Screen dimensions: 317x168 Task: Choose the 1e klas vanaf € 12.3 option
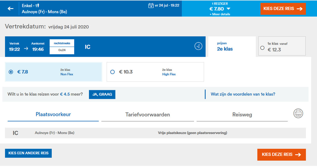pos(282,46)
